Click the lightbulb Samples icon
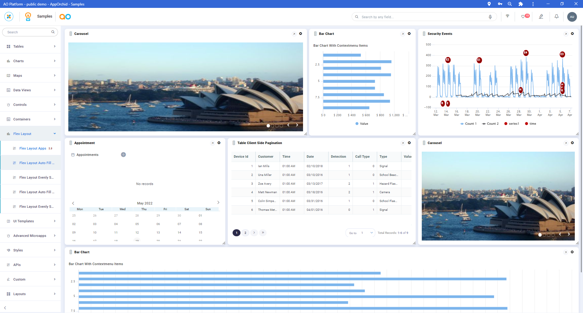 click(28, 17)
